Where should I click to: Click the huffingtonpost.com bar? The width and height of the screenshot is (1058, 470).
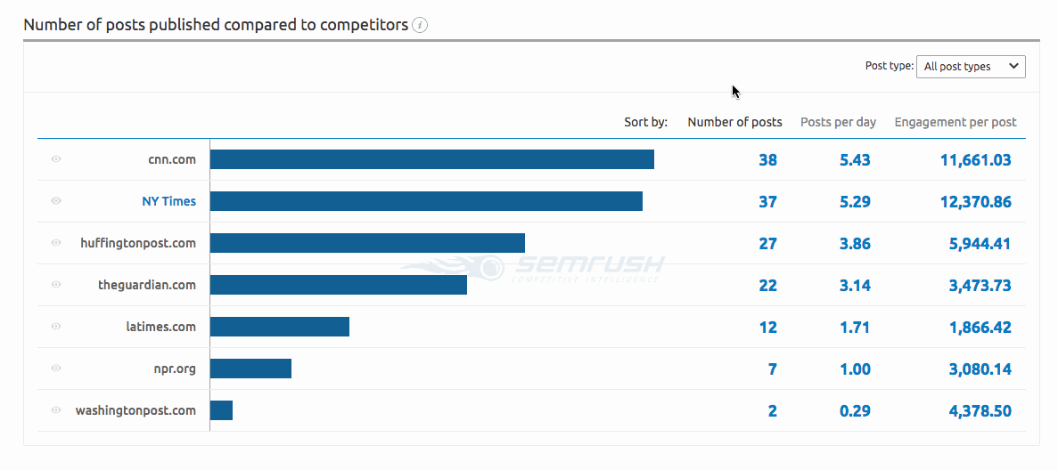[367, 243]
